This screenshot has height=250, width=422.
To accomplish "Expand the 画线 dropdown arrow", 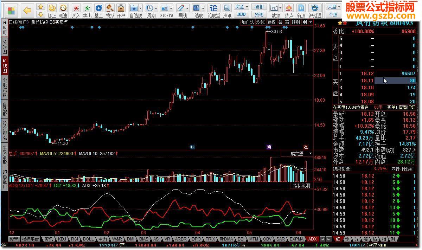I will click(x=187, y=7).
